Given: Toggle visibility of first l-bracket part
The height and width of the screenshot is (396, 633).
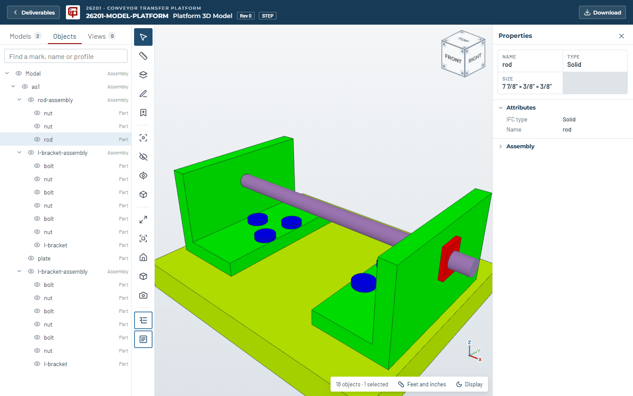Looking at the screenshot, I should (x=37, y=245).
